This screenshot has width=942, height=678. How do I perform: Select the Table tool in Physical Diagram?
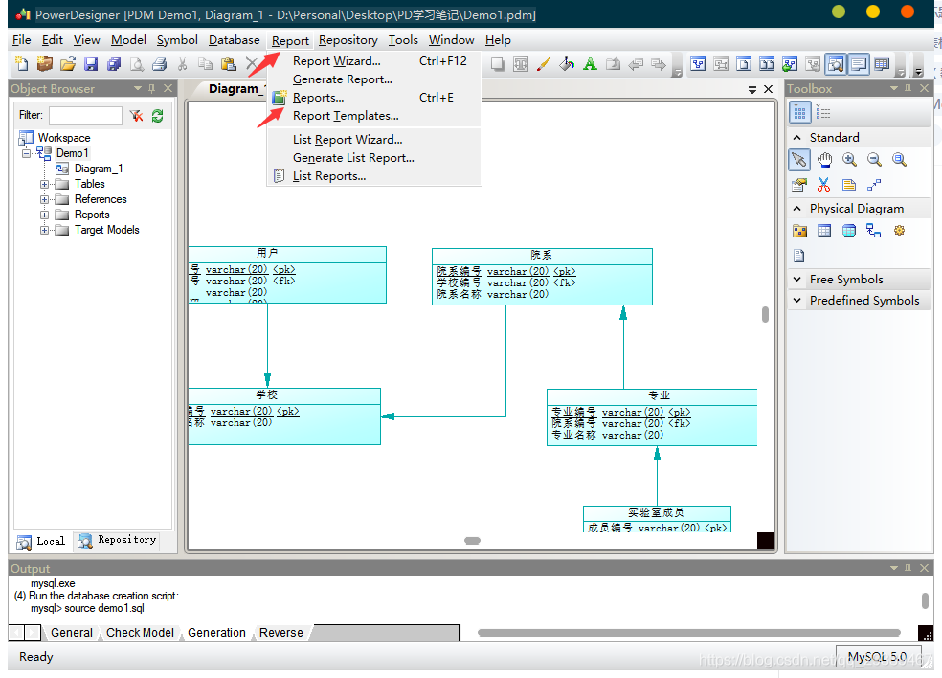click(824, 231)
